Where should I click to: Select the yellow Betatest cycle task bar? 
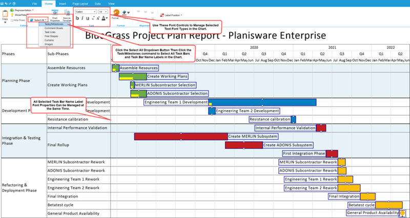click(389, 205)
